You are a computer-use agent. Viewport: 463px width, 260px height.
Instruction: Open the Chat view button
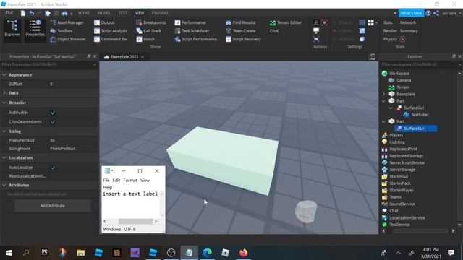274,30
